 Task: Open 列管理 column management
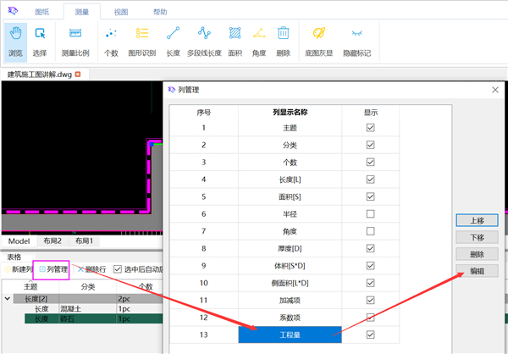coord(52,269)
